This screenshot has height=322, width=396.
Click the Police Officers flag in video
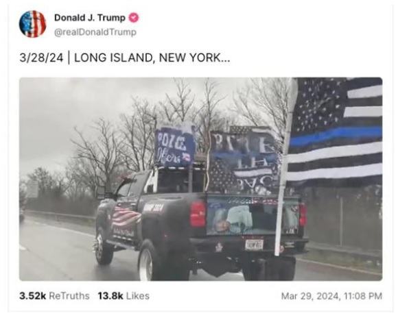coord(175,146)
